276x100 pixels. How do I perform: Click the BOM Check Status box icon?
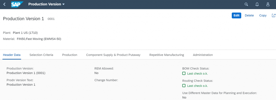pos(184,73)
